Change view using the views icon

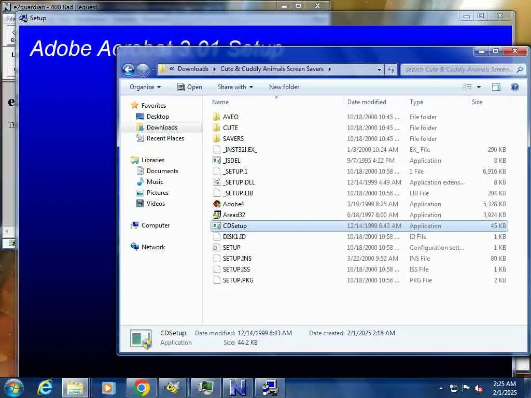tap(468, 87)
